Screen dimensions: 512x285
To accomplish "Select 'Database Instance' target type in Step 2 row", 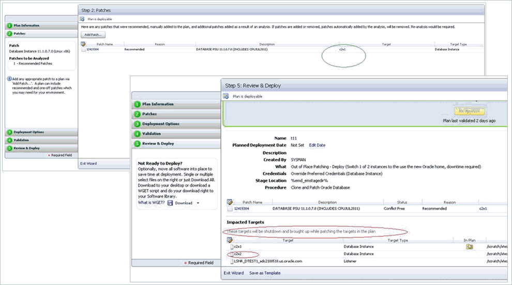I will click(447, 50).
